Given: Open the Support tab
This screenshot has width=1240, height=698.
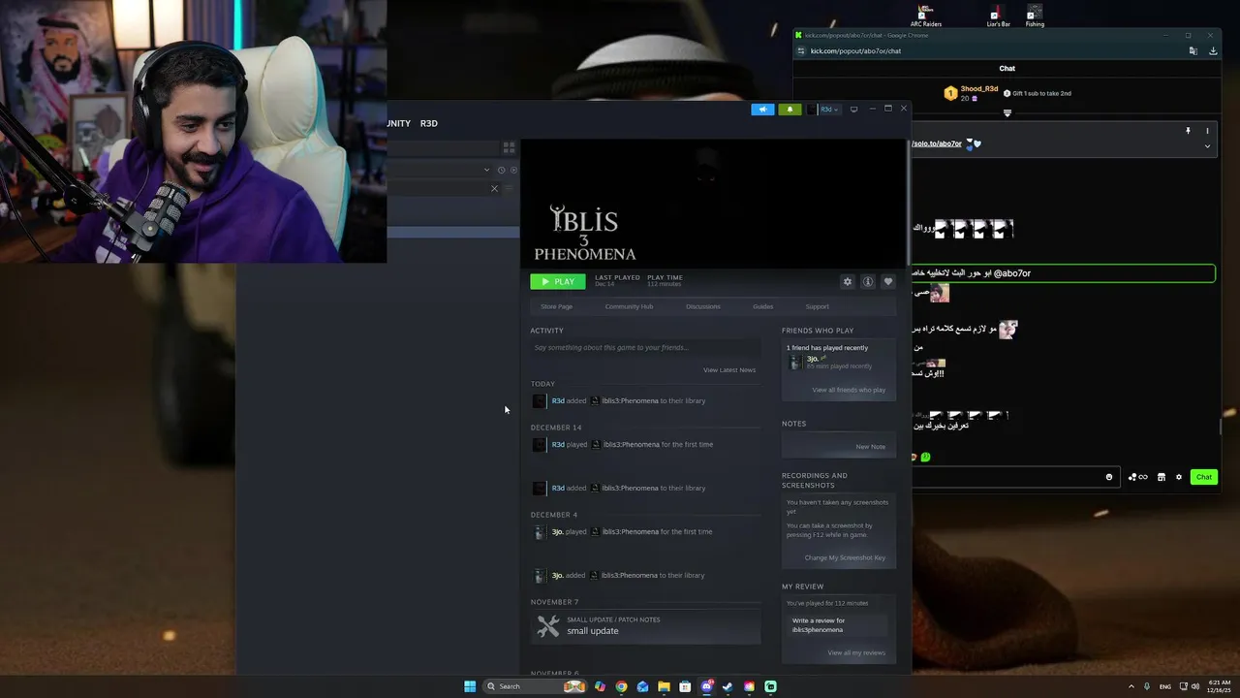Looking at the screenshot, I should tap(818, 306).
